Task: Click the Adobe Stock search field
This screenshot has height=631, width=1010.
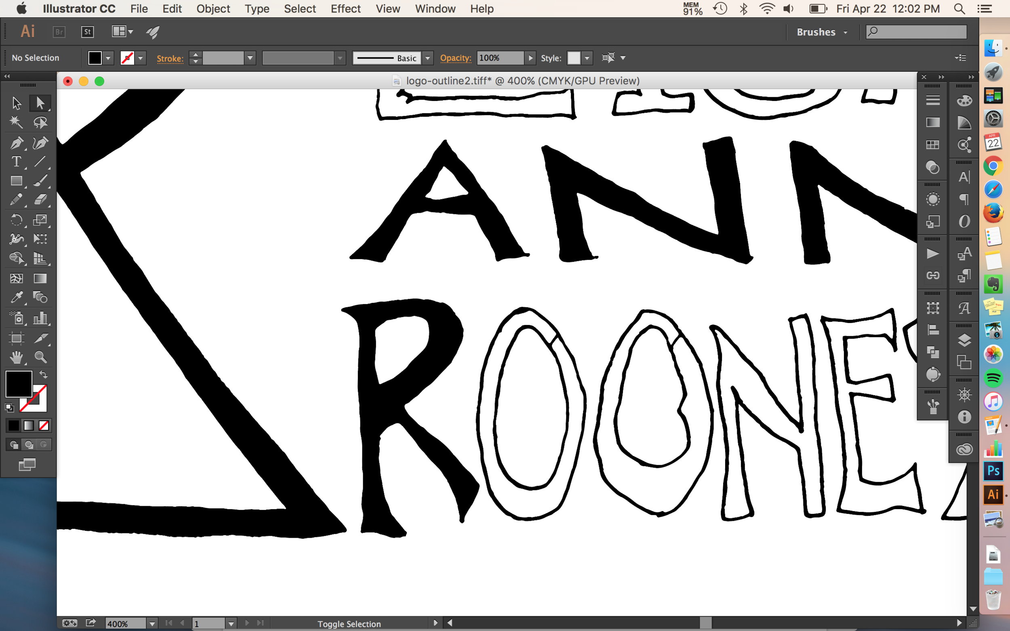Action: [916, 32]
